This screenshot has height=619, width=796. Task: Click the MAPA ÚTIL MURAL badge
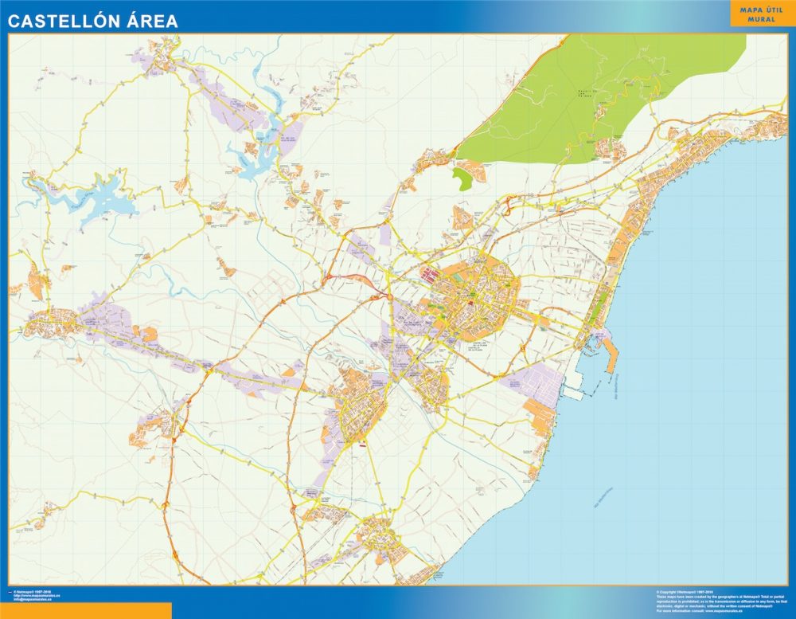point(760,14)
